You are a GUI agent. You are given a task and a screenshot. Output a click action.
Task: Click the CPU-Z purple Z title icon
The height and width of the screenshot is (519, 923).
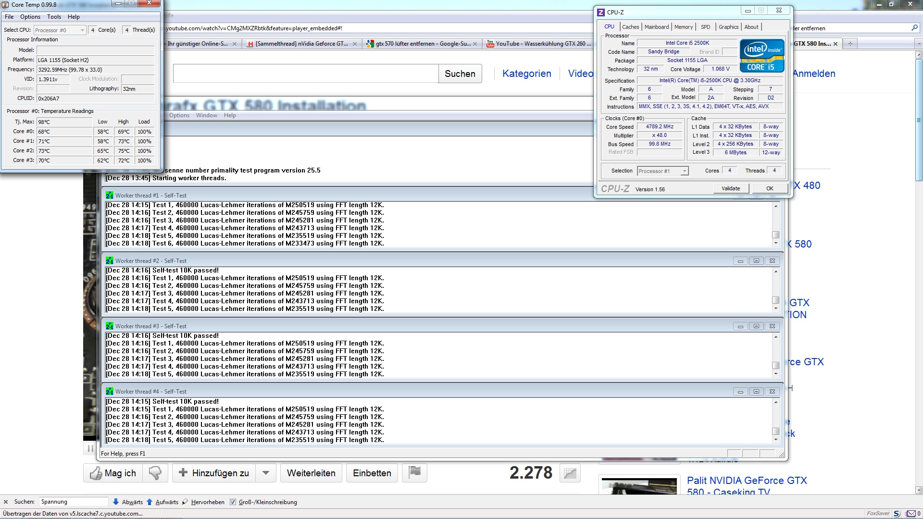coord(601,12)
